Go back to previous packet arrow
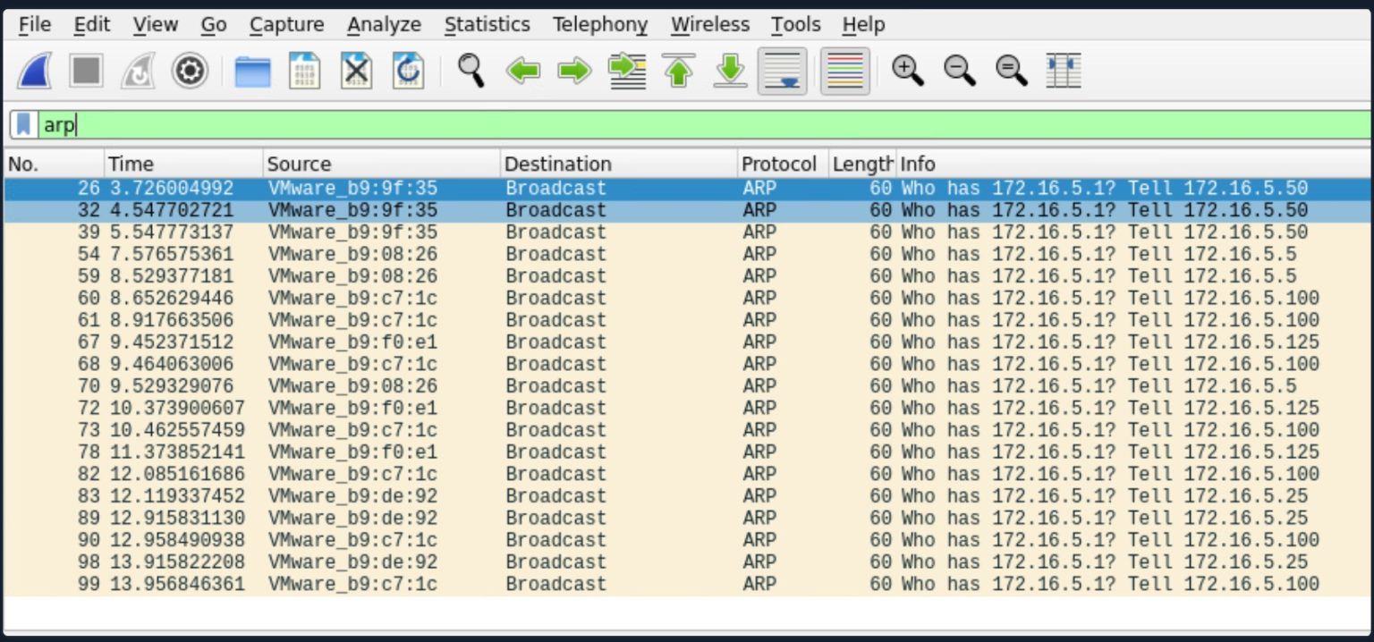 pos(523,71)
